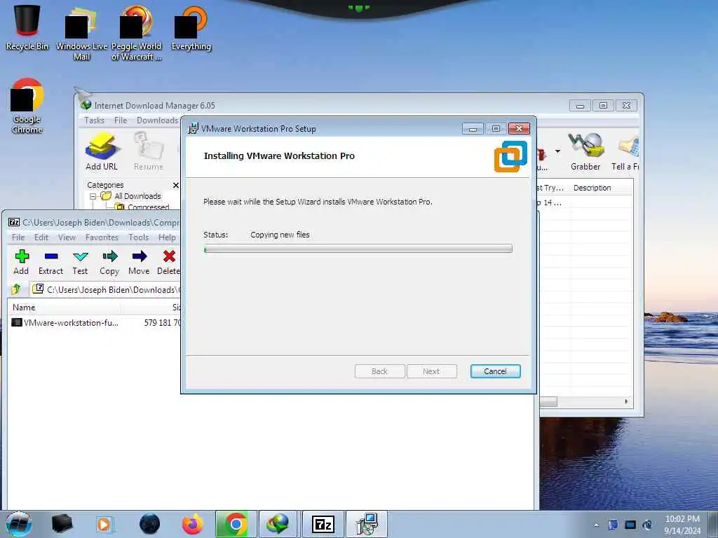This screenshot has height=538, width=718.
Task: Select the Everything desktop icon
Action: [191, 27]
